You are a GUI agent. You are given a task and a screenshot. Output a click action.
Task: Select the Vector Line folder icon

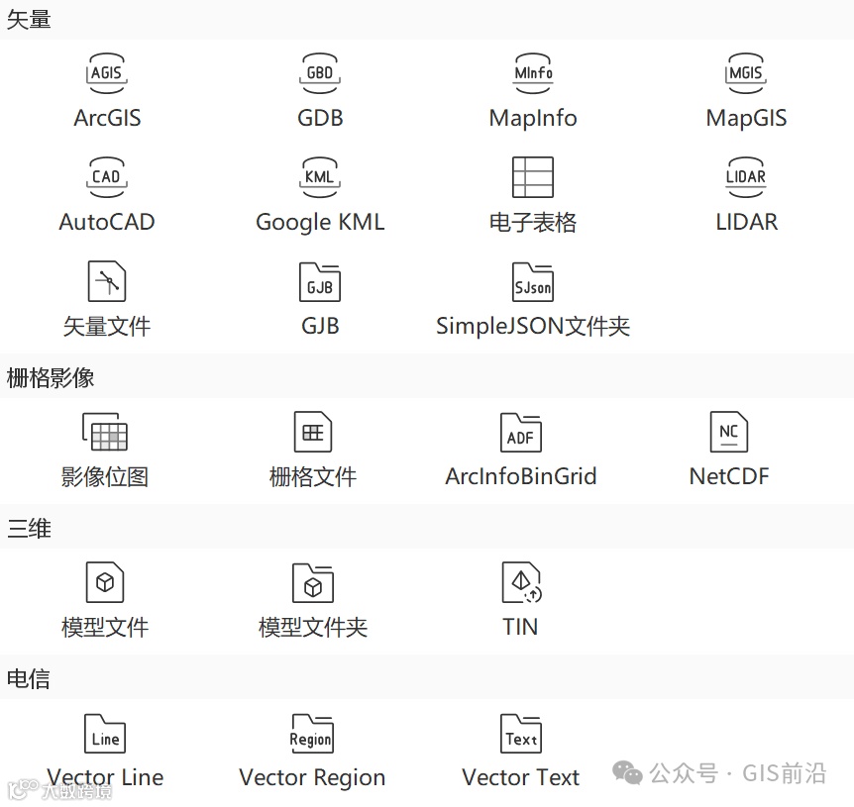(x=105, y=733)
